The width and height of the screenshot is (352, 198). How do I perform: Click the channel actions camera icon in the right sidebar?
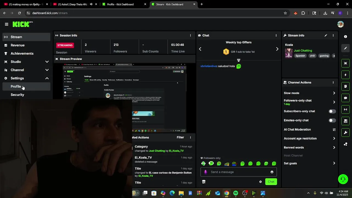click(x=346, y=121)
